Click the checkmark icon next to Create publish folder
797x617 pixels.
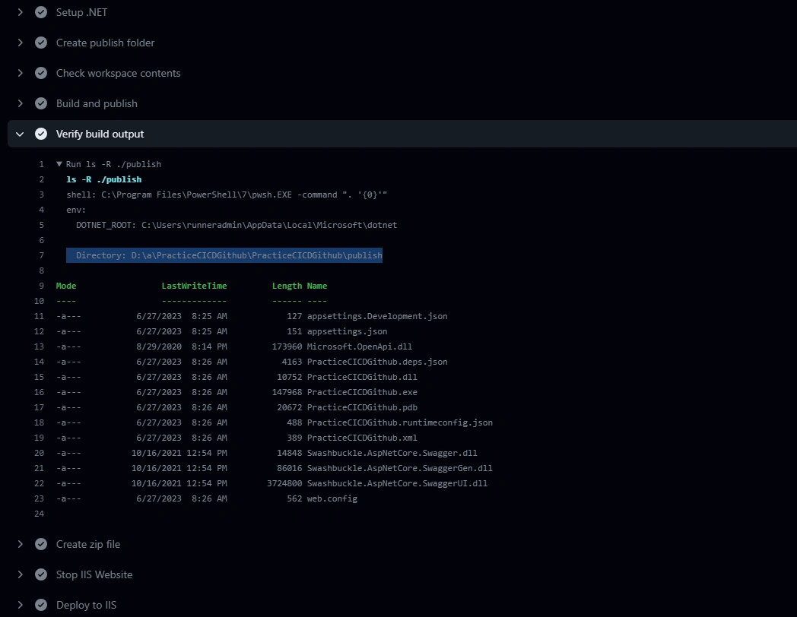[41, 43]
